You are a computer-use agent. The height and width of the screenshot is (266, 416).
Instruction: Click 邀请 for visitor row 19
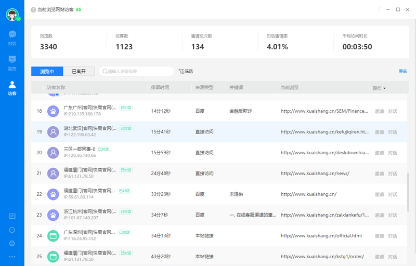click(x=379, y=132)
